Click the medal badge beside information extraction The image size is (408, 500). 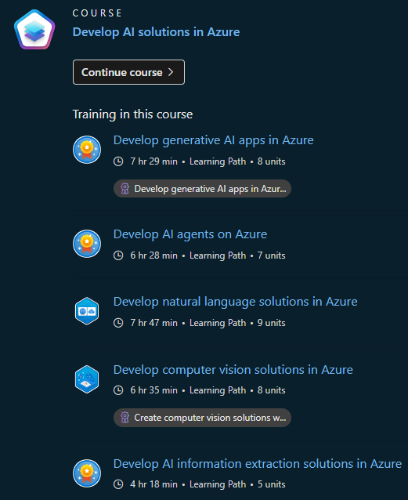point(87,473)
